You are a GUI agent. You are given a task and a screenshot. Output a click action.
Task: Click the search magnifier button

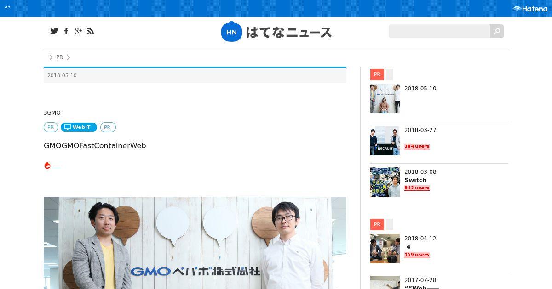497,31
